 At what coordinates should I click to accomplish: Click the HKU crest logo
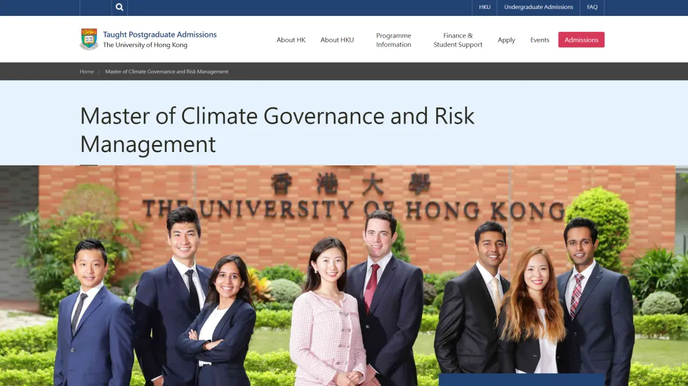point(89,39)
